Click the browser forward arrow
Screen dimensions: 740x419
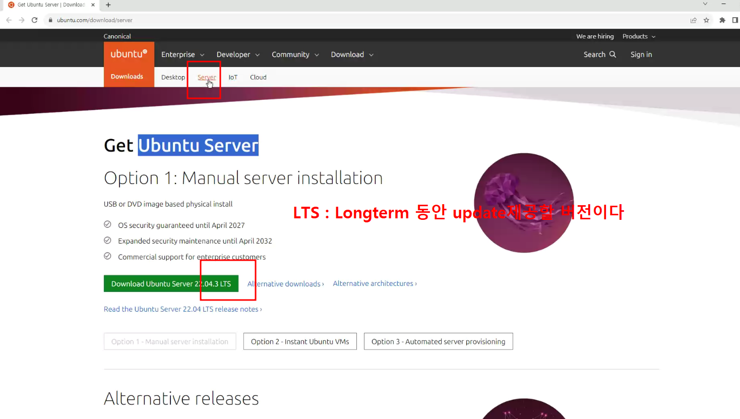click(x=22, y=20)
